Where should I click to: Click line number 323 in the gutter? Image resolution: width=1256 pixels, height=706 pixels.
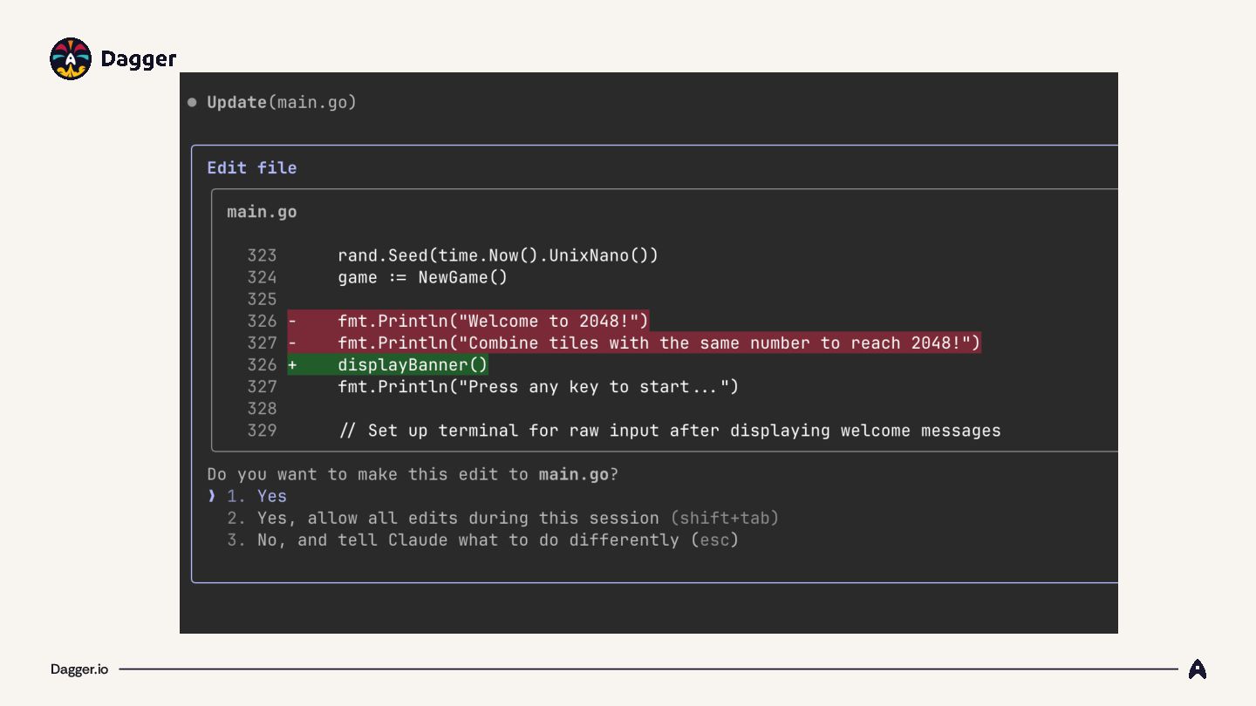pyautogui.click(x=262, y=255)
